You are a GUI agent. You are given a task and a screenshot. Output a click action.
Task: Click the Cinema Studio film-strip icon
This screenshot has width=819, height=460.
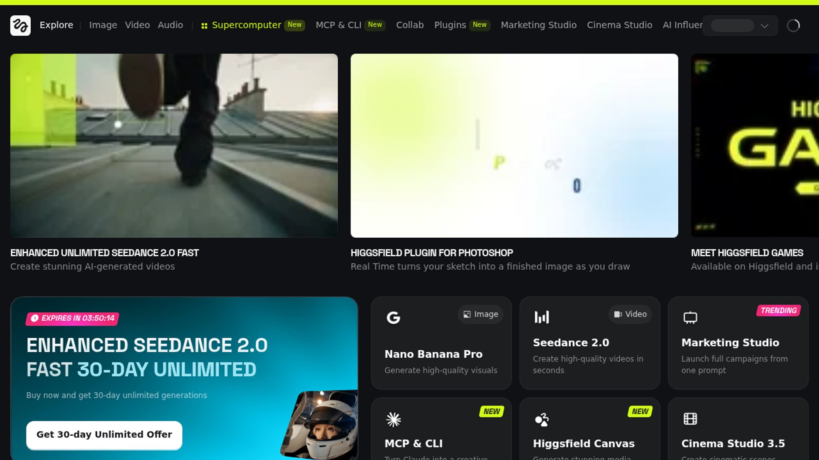coord(690,419)
